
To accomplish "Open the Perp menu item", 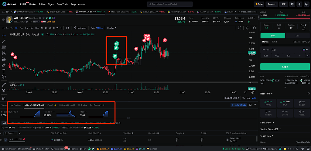I will (x=73, y=4).
